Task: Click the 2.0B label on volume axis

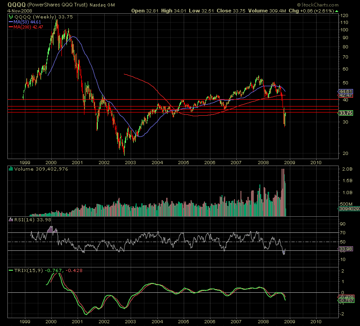Action: pos(347,169)
